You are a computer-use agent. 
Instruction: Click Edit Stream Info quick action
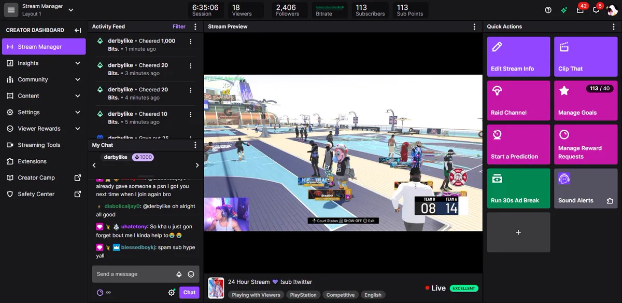518,57
